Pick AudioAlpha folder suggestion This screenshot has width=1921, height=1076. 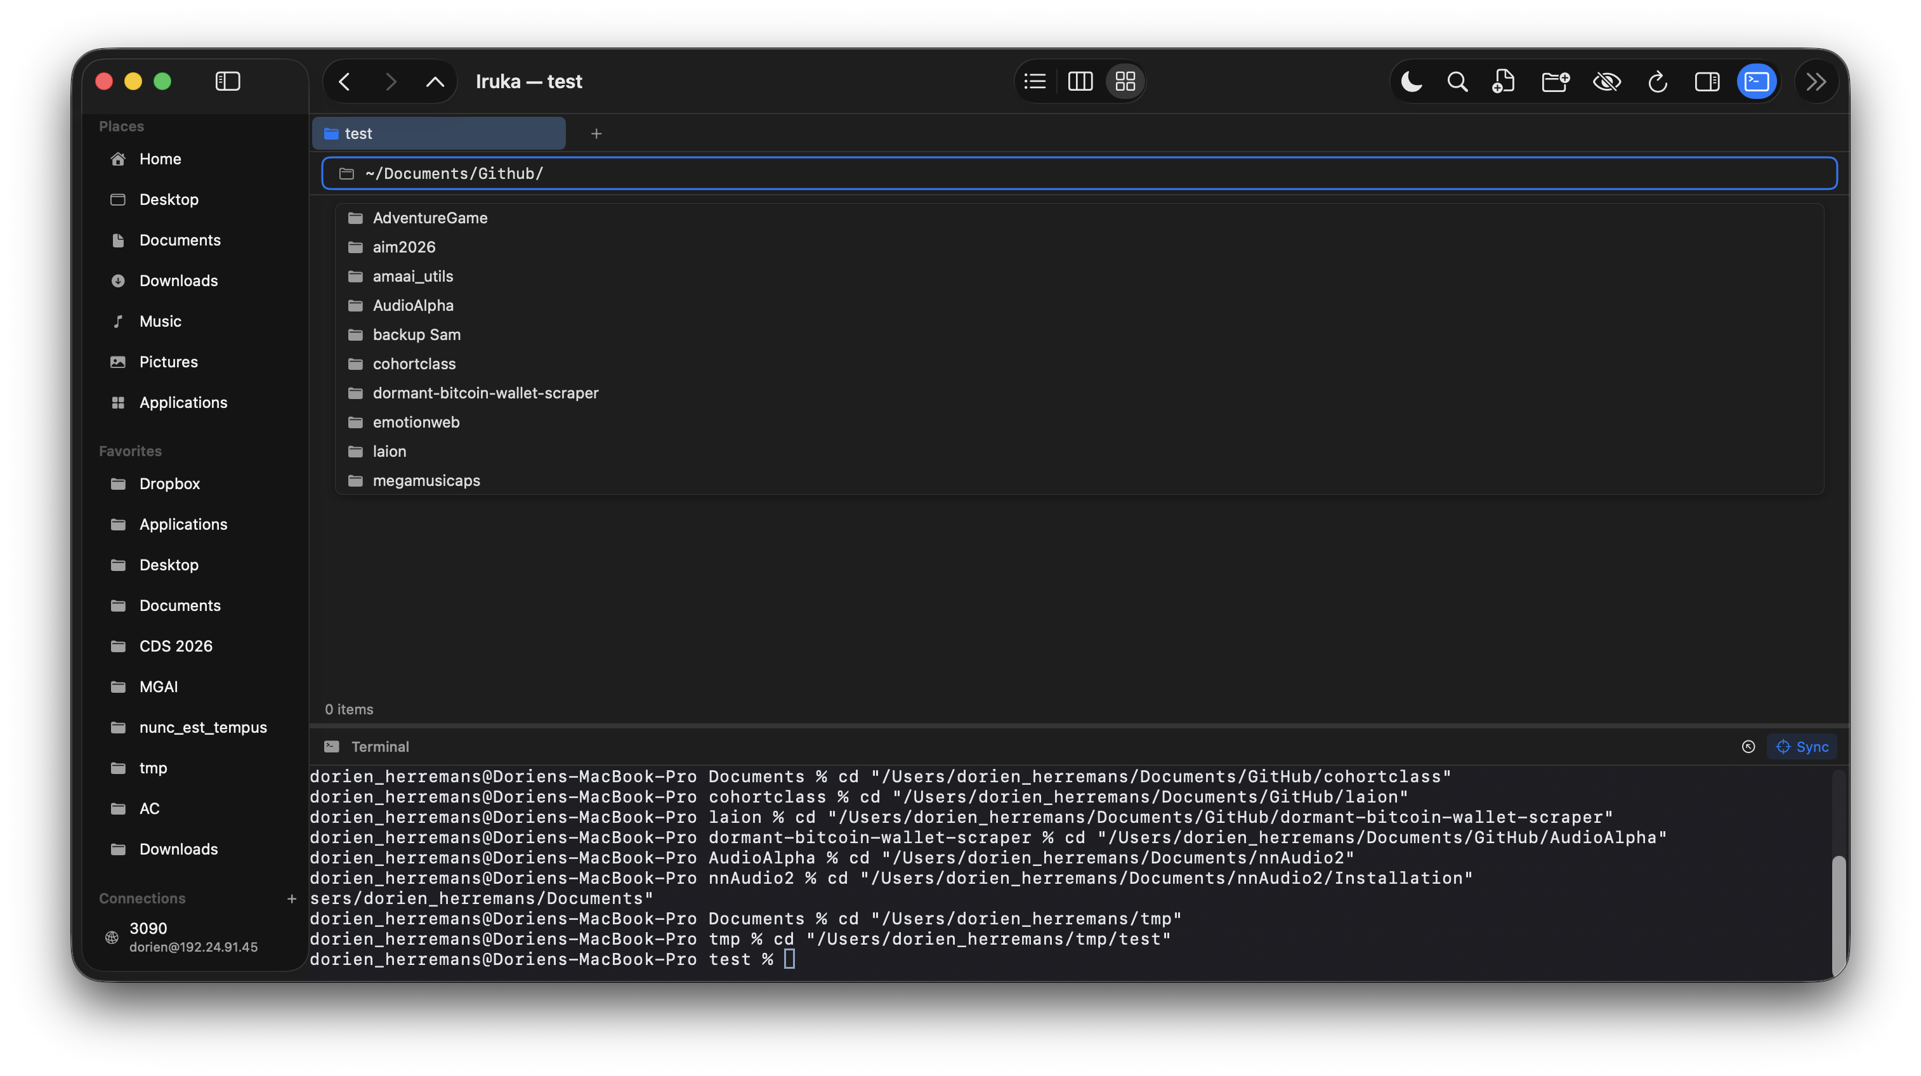point(1079,305)
